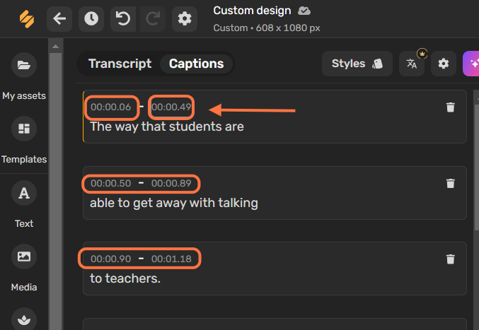Edit caption text 'to teachers.'

[x=125, y=278]
